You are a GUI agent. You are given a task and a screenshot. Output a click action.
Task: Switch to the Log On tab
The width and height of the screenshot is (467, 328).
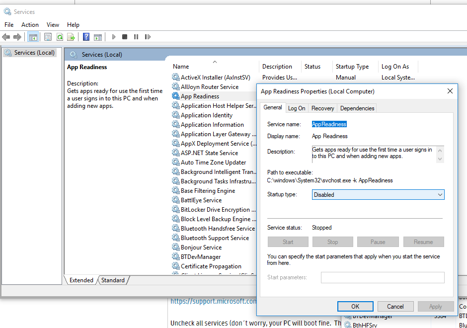click(x=297, y=108)
